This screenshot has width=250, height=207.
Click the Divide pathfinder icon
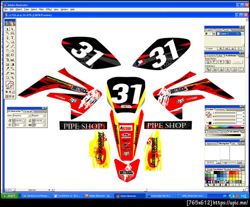click(x=208, y=69)
